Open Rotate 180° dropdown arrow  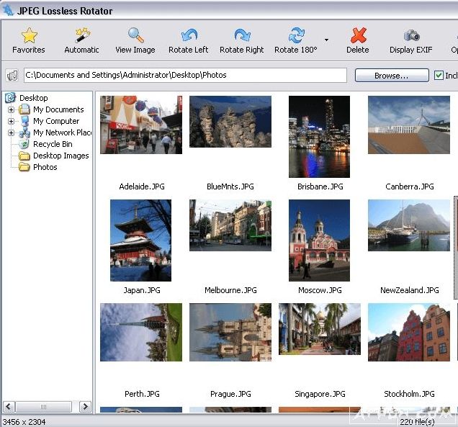pos(326,40)
